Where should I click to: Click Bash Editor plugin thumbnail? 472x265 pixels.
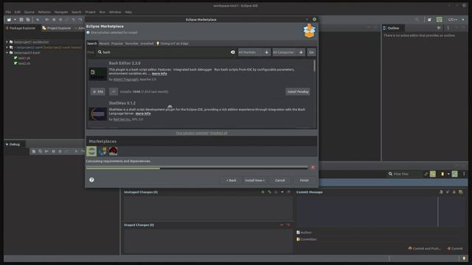(x=98, y=74)
